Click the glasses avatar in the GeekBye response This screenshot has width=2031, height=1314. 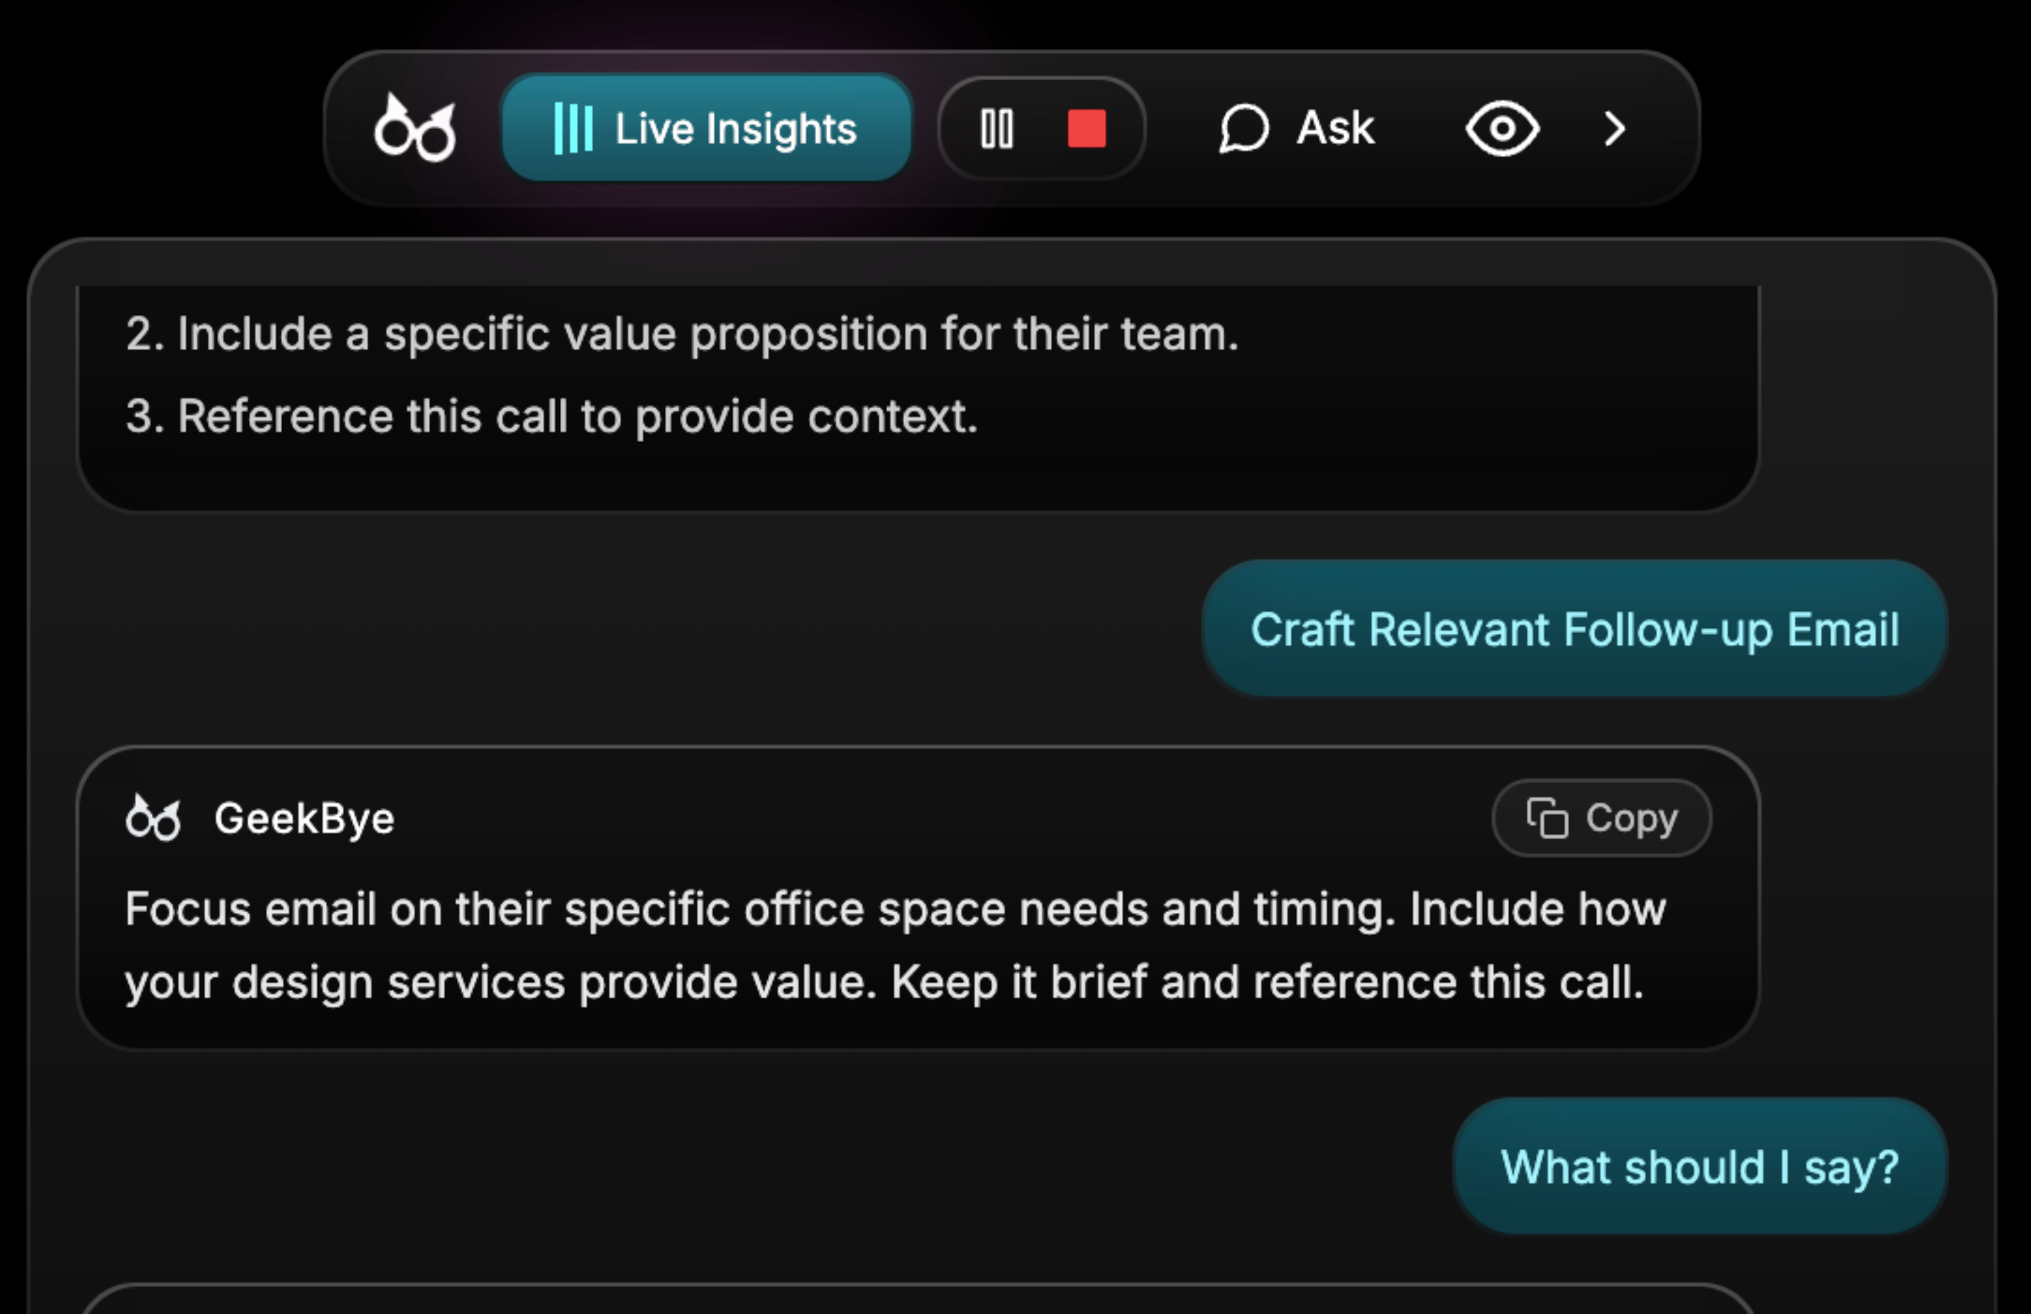click(154, 818)
